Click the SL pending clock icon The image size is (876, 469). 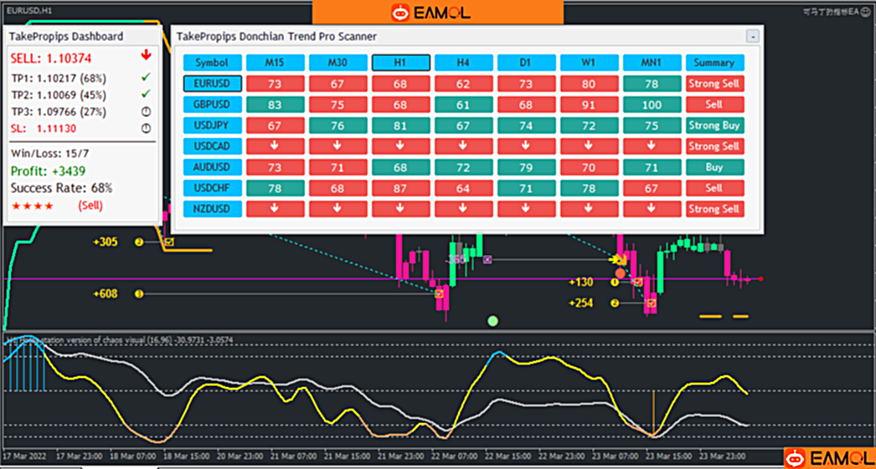pos(146,128)
